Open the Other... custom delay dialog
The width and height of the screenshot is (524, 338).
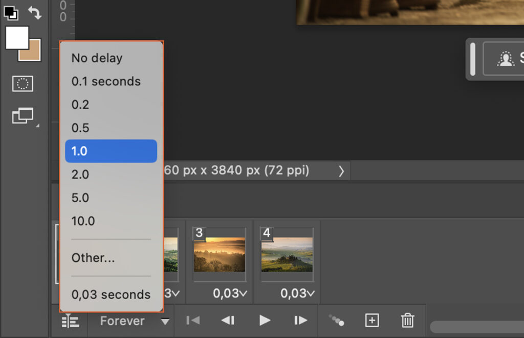point(93,258)
